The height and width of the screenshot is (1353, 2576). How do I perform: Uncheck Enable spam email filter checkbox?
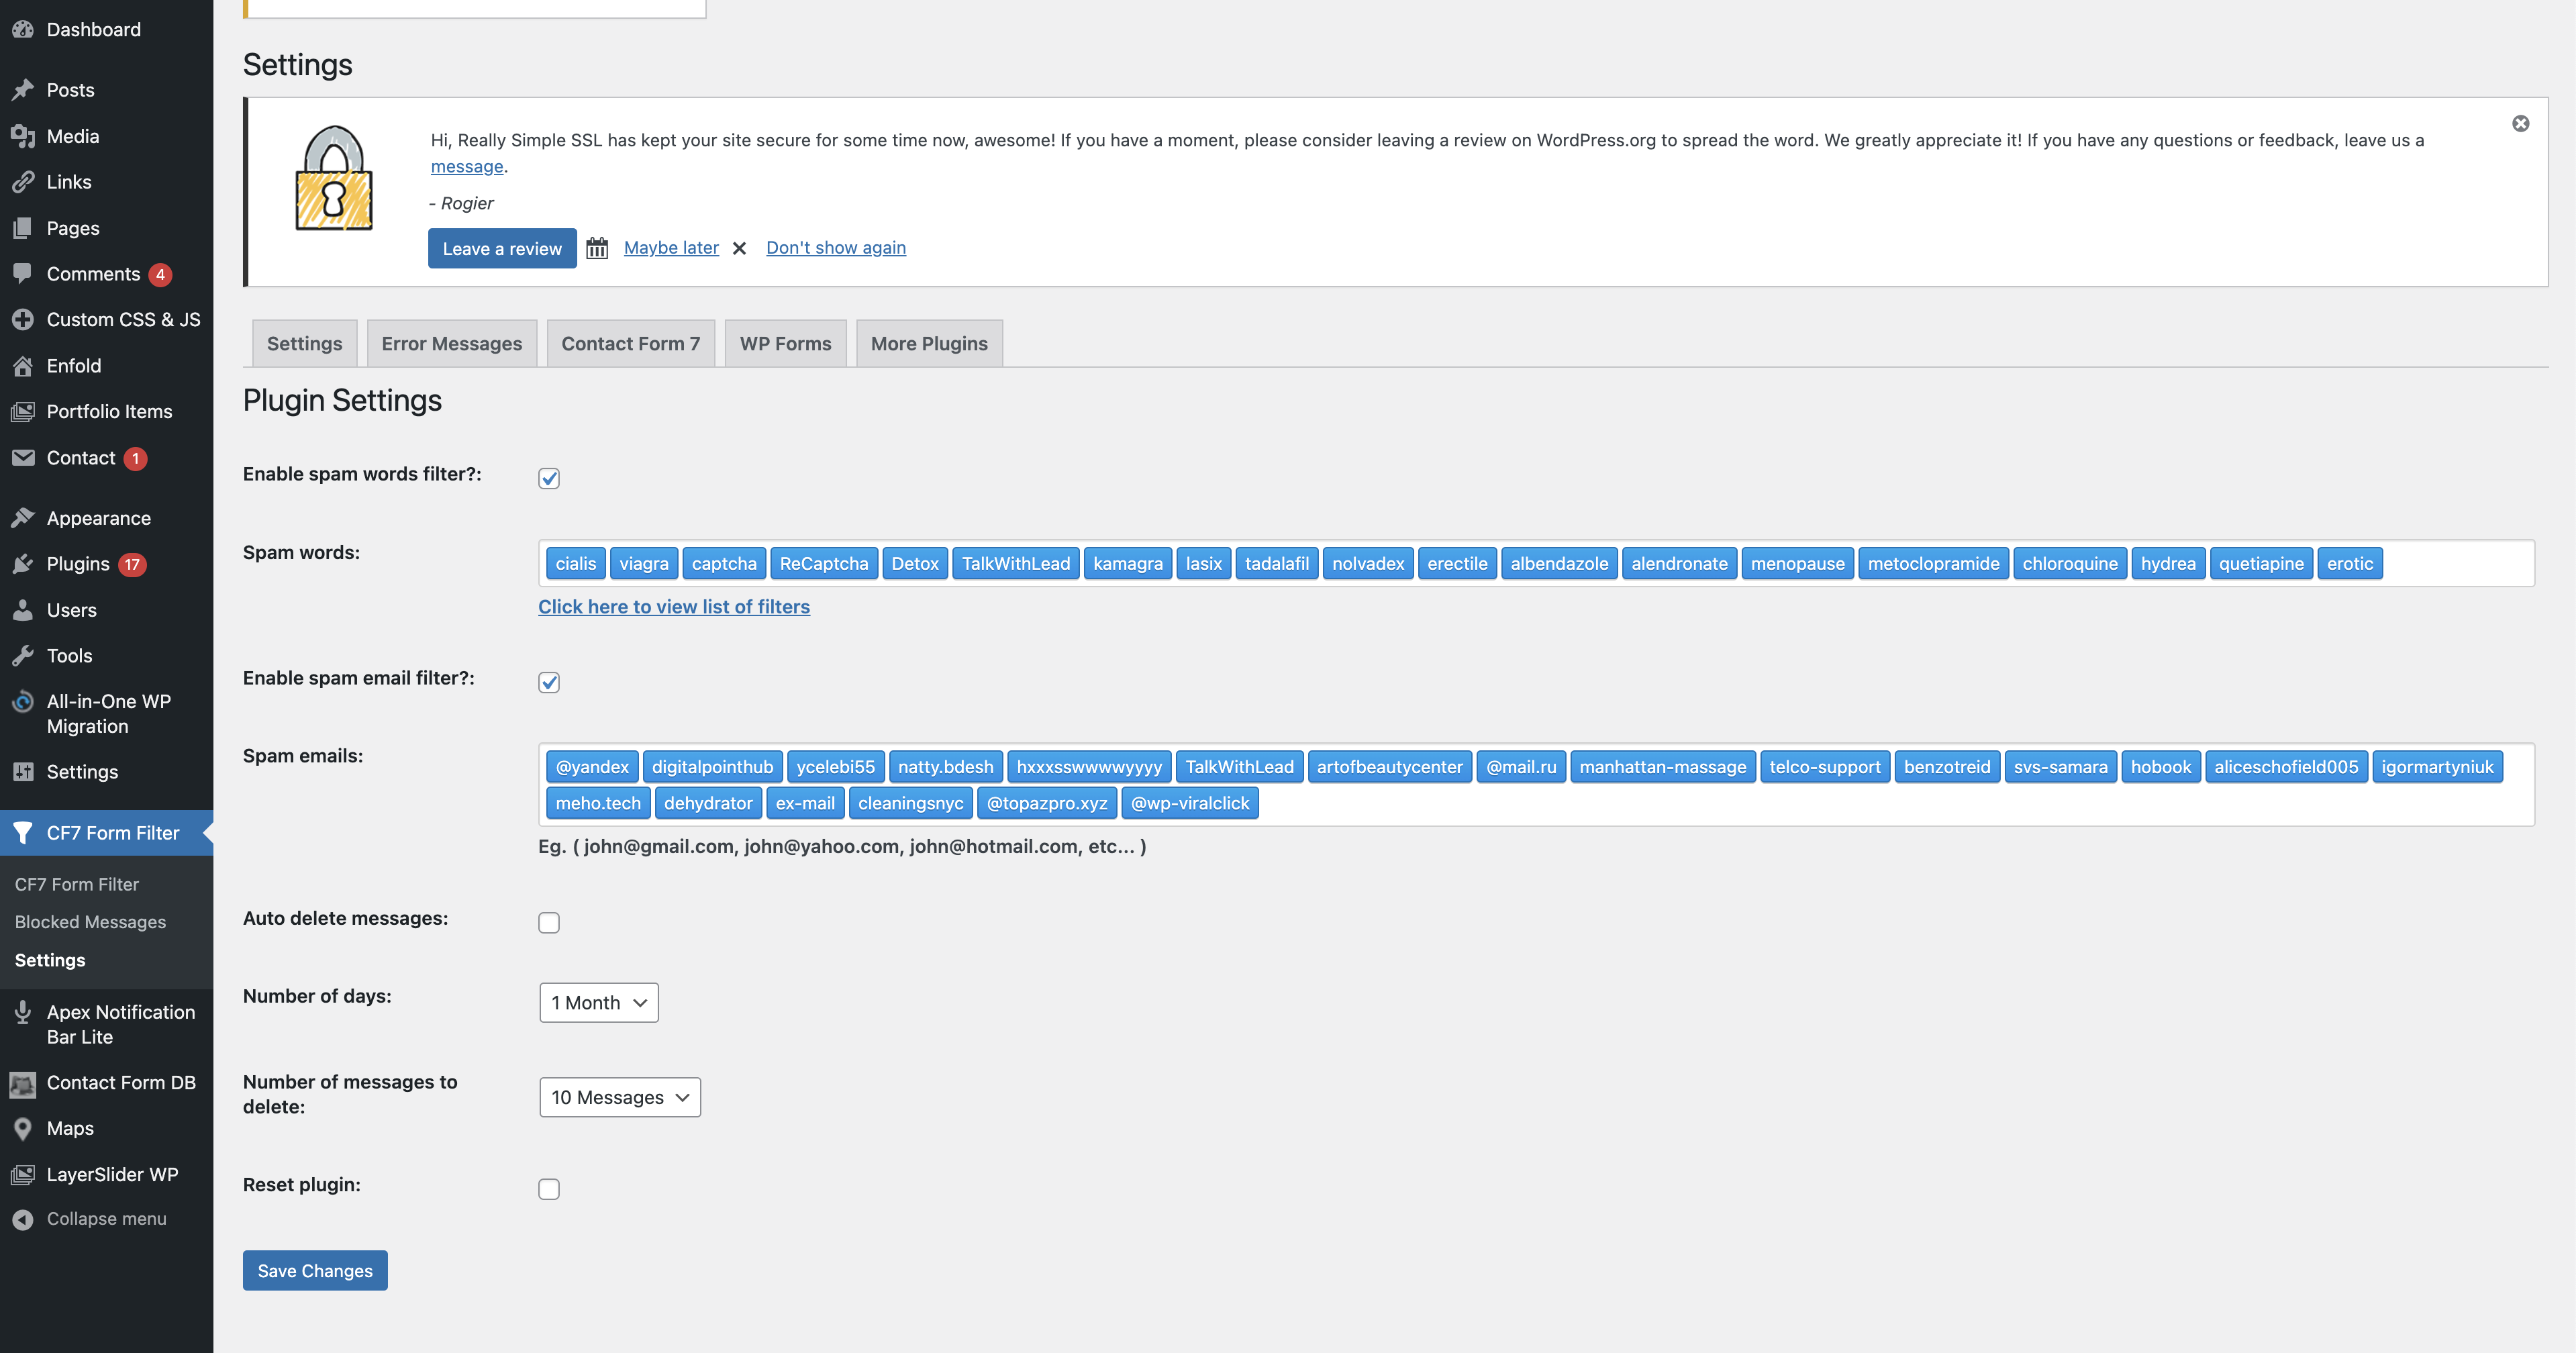[x=549, y=682]
